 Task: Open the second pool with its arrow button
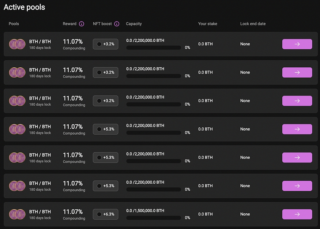297,72
